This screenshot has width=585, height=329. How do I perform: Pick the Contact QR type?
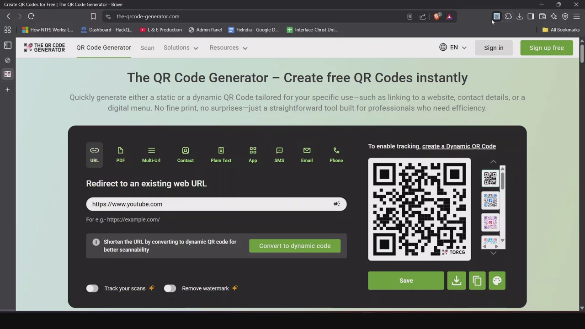[x=186, y=155]
